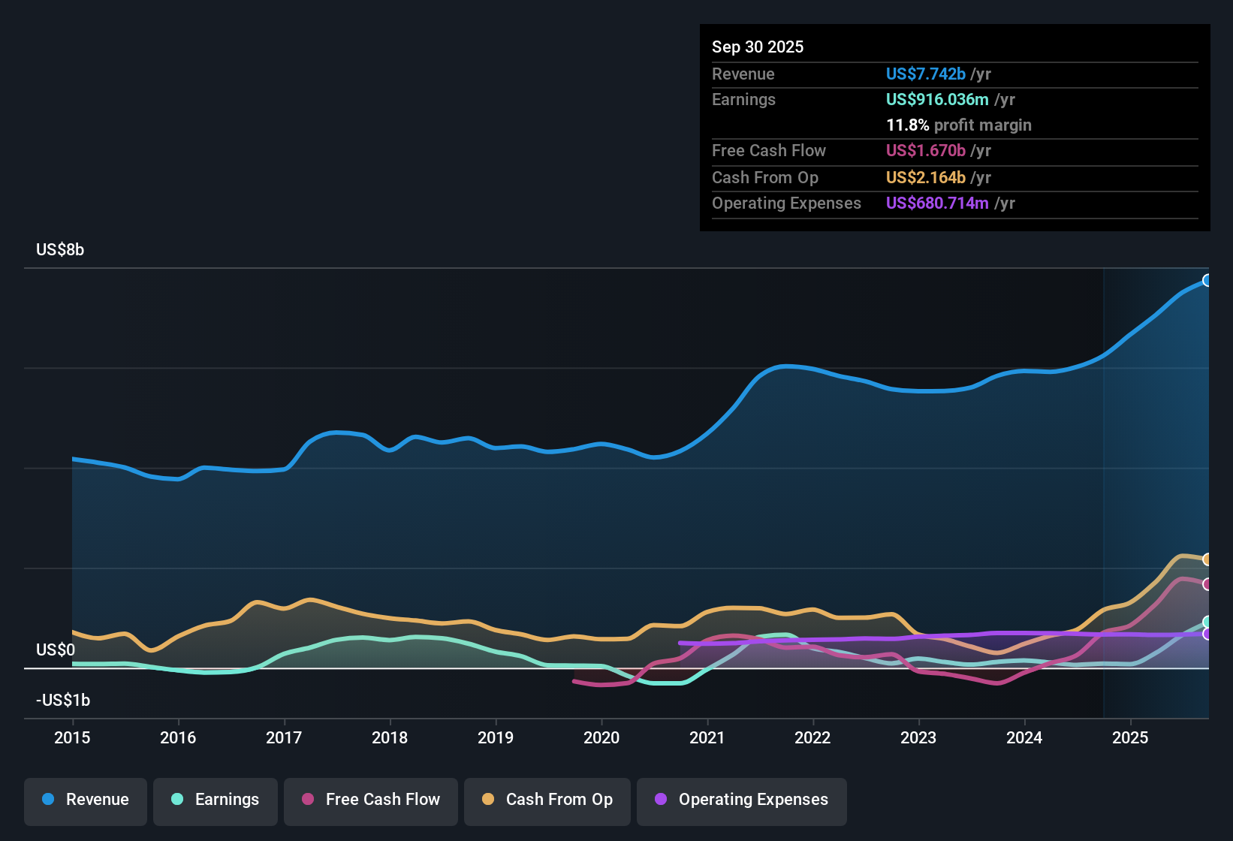
Task: Click the purple Operating Expenses legend dot
Action: coord(659,800)
